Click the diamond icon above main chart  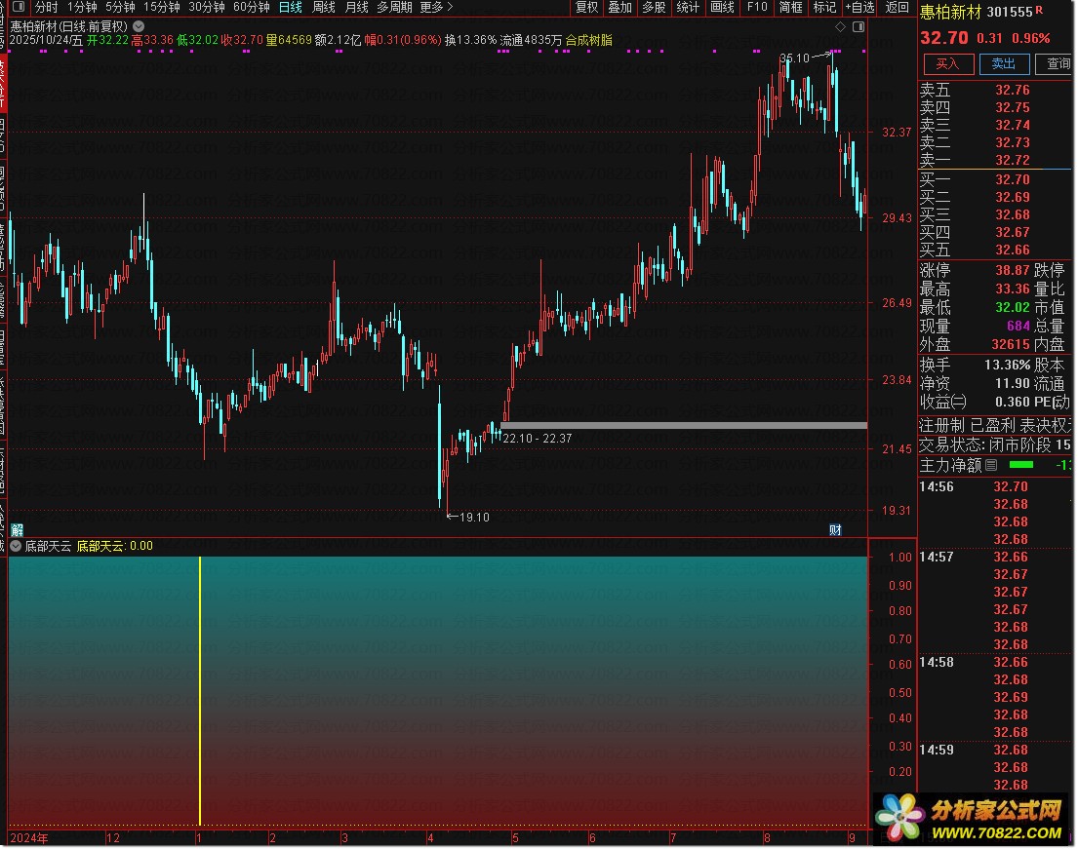pyautogui.click(x=840, y=26)
